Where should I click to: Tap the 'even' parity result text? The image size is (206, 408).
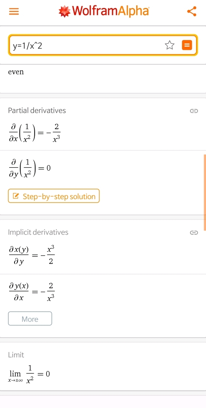[x=16, y=72]
